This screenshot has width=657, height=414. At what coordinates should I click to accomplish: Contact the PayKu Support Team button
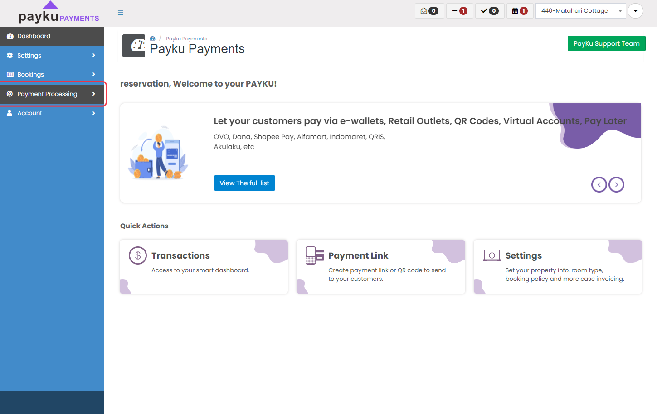pyautogui.click(x=606, y=43)
